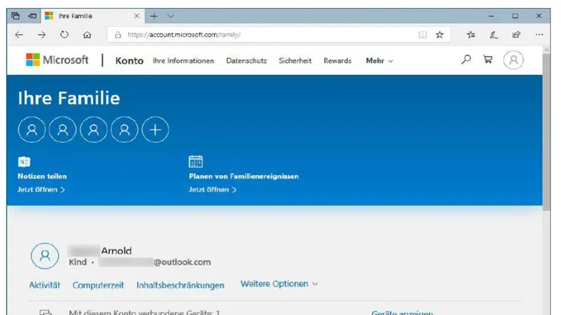This screenshot has height=315, width=561.
Task: Share this page
Action: coord(516,34)
